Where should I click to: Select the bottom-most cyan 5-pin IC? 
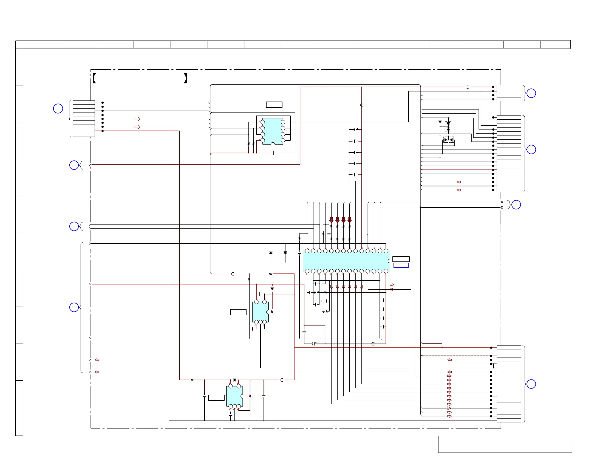(234, 396)
